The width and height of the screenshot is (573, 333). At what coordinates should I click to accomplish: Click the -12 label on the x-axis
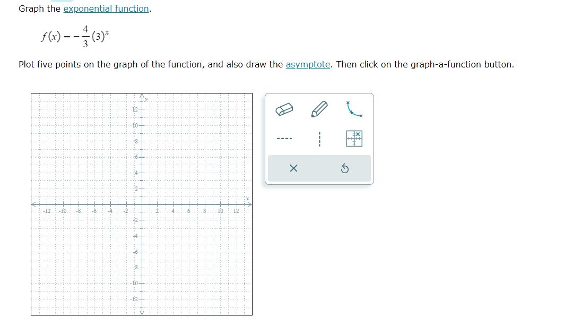click(47, 211)
